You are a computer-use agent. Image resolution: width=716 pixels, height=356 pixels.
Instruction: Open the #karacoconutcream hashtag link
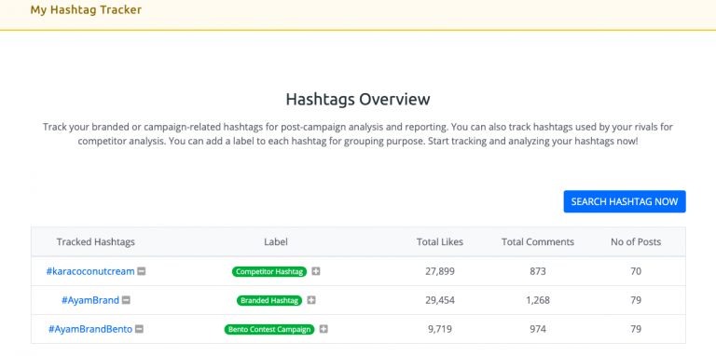coord(90,271)
